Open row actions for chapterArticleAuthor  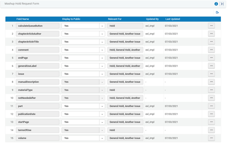(211, 34)
